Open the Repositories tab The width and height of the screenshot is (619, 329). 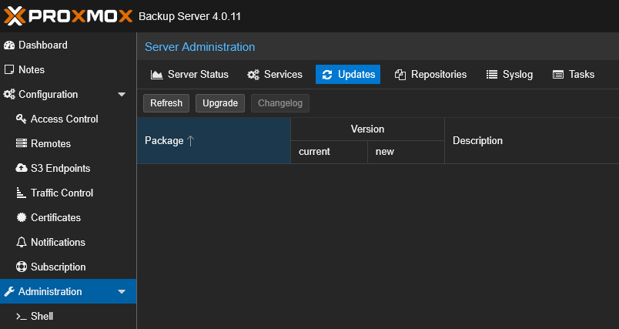(430, 75)
